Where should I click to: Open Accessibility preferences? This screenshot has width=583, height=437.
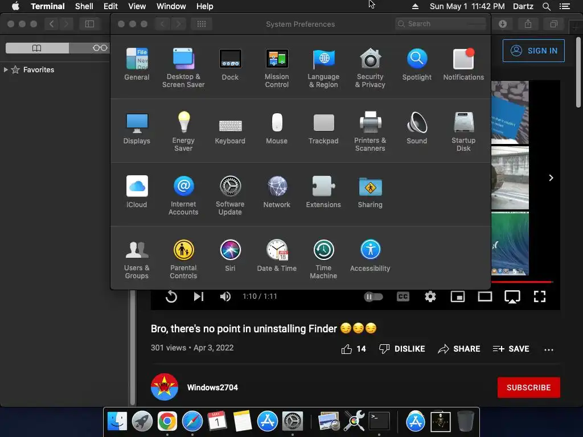[x=370, y=255]
